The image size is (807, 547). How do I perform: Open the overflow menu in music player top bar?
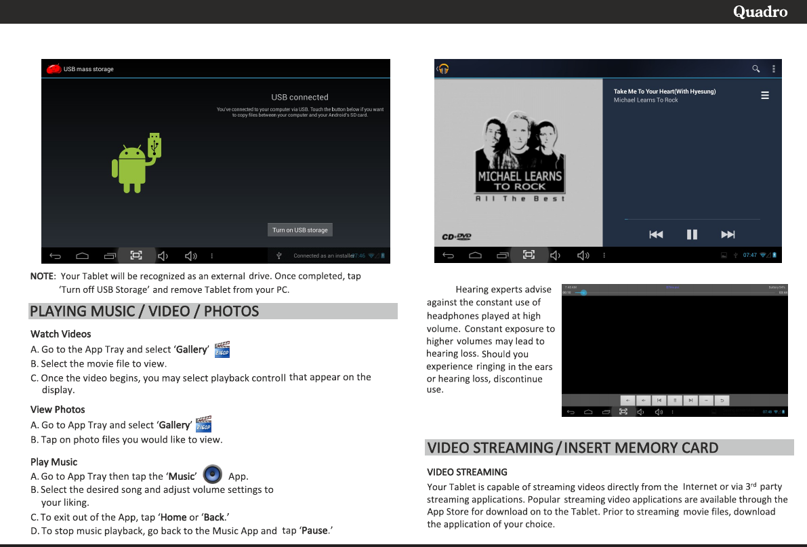[774, 68]
